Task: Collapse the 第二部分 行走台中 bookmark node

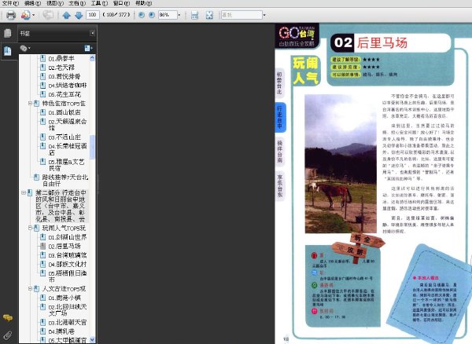Action: tap(24, 192)
